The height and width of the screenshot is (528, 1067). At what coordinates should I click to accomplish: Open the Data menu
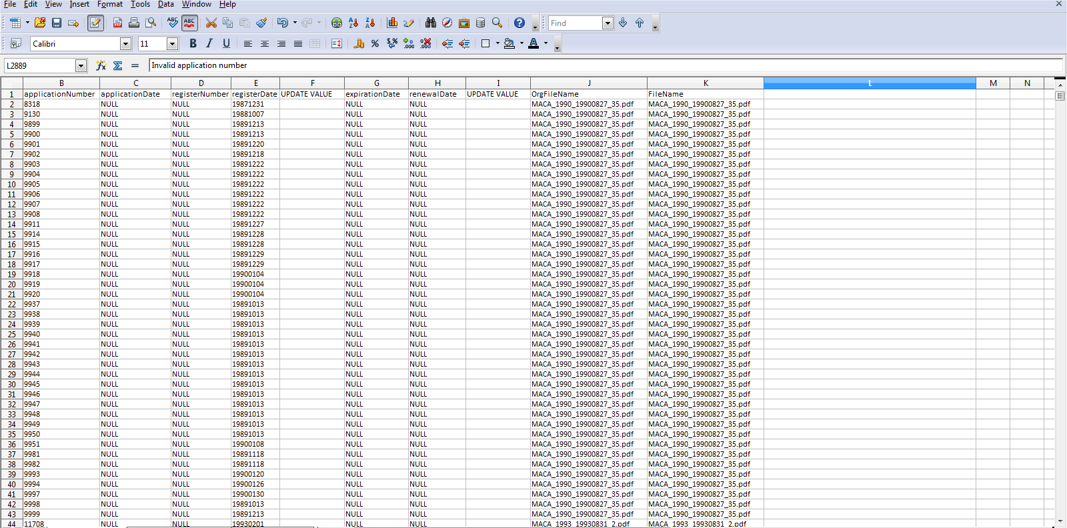(165, 4)
